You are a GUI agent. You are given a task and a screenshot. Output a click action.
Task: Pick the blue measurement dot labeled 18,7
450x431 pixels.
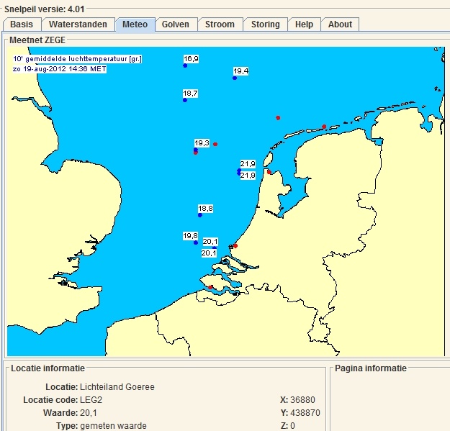pos(185,100)
